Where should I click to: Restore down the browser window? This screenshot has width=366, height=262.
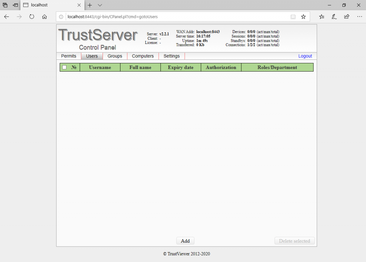click(x=344, y=5)
